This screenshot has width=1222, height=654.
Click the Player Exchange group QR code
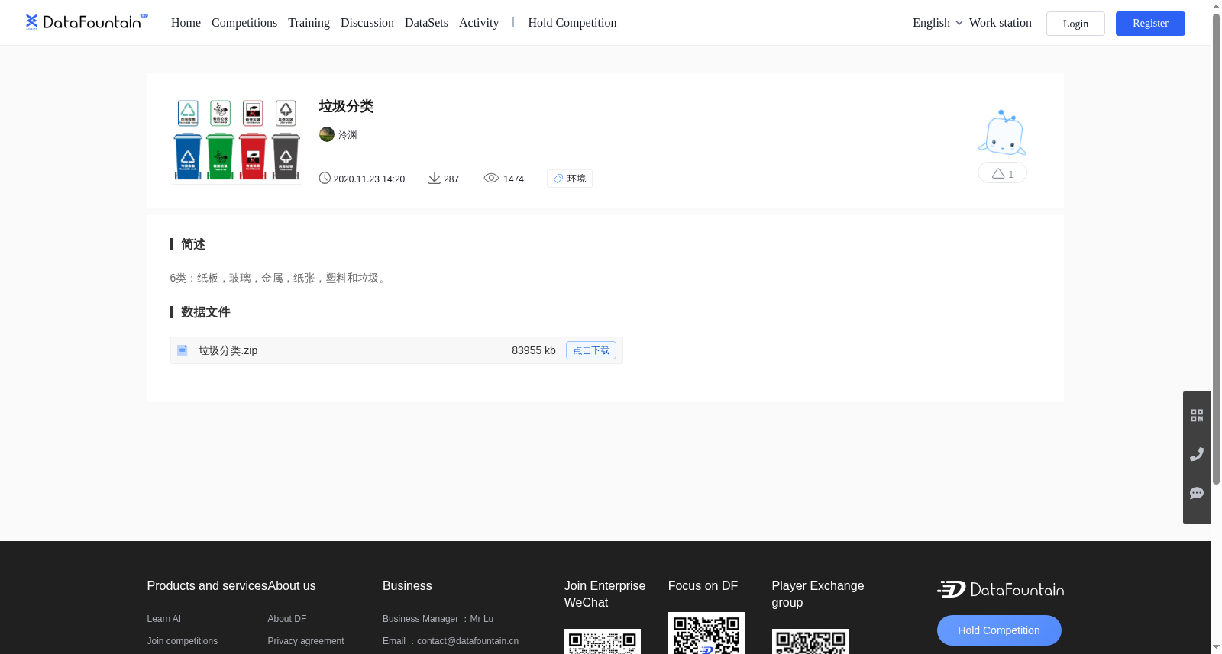[x=810, y=642]
